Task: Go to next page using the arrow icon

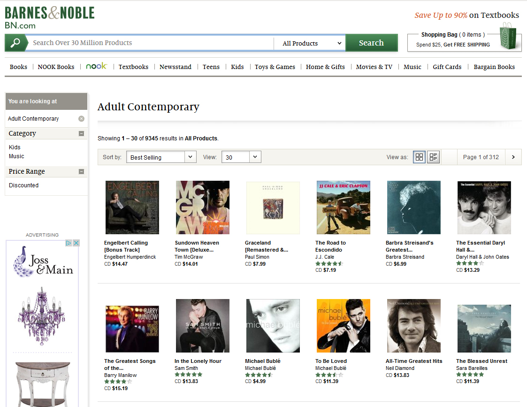Action: pyautogui.click(x=513, y=157)
